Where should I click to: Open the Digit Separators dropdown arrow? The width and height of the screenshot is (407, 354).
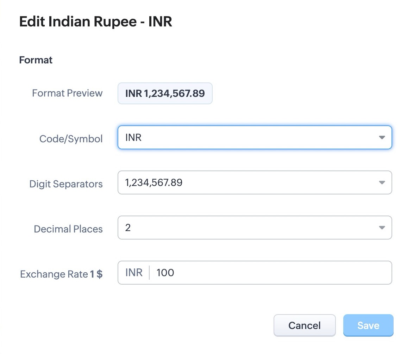point(382,182)
